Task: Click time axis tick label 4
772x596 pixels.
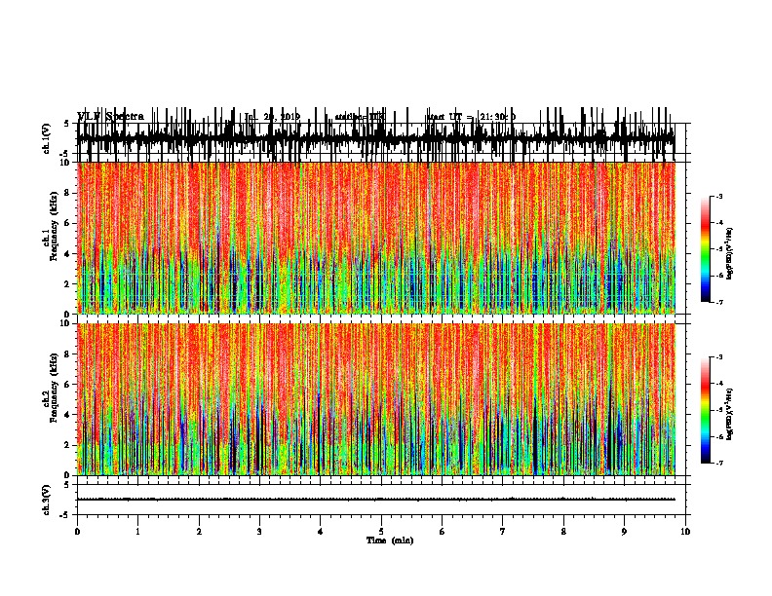Action: tap(320, 532)
